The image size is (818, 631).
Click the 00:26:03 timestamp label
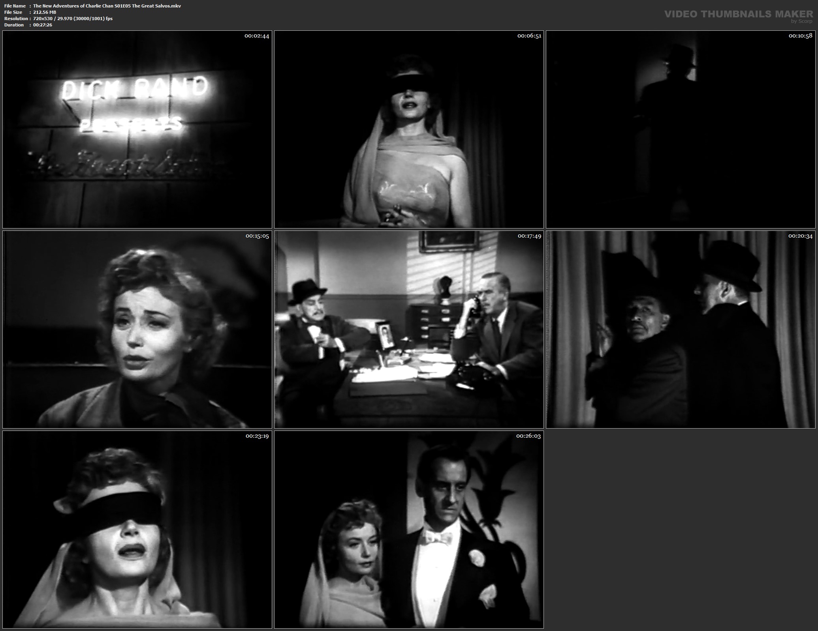[x=528, y=436]
